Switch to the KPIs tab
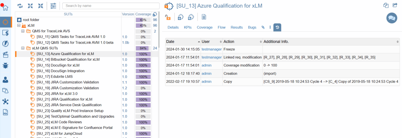This screenshot has height=138, width=402. (x=188, y=27)
